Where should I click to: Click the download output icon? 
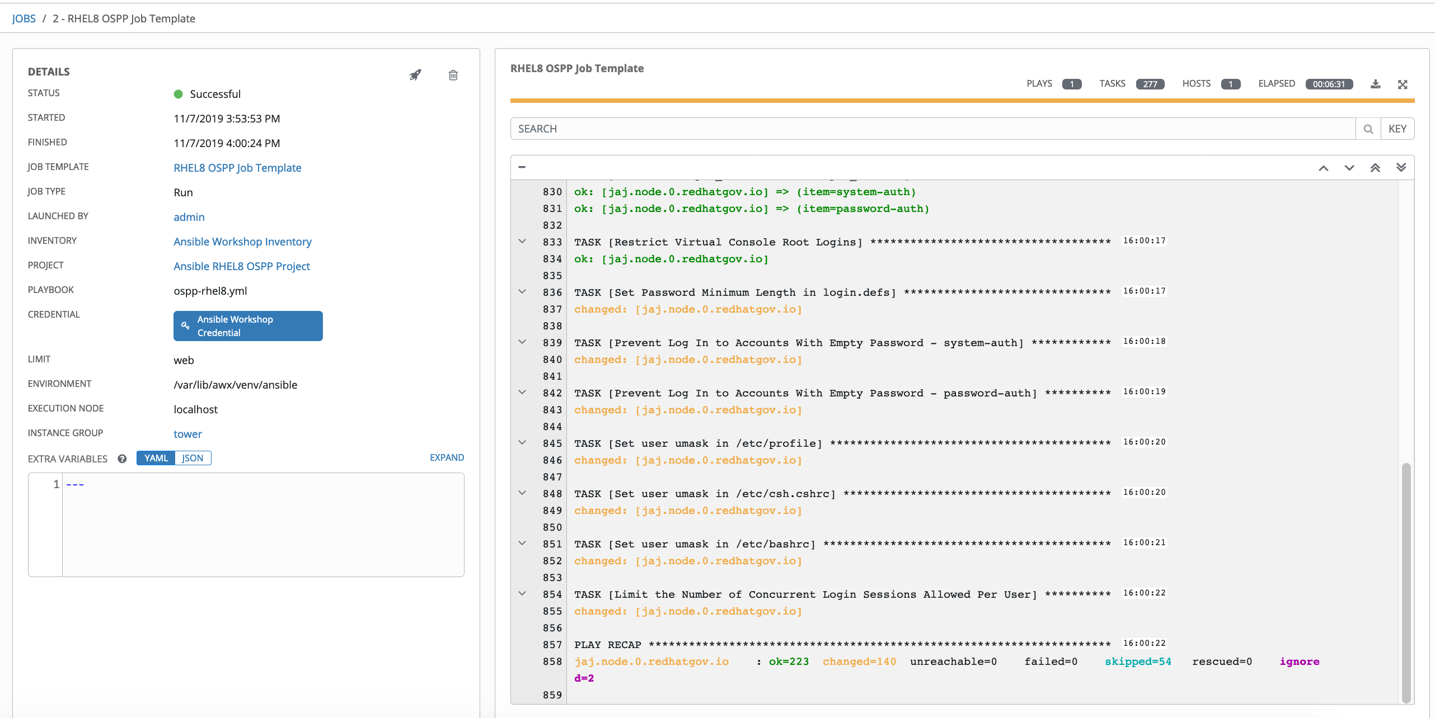tap(1375, 83)
